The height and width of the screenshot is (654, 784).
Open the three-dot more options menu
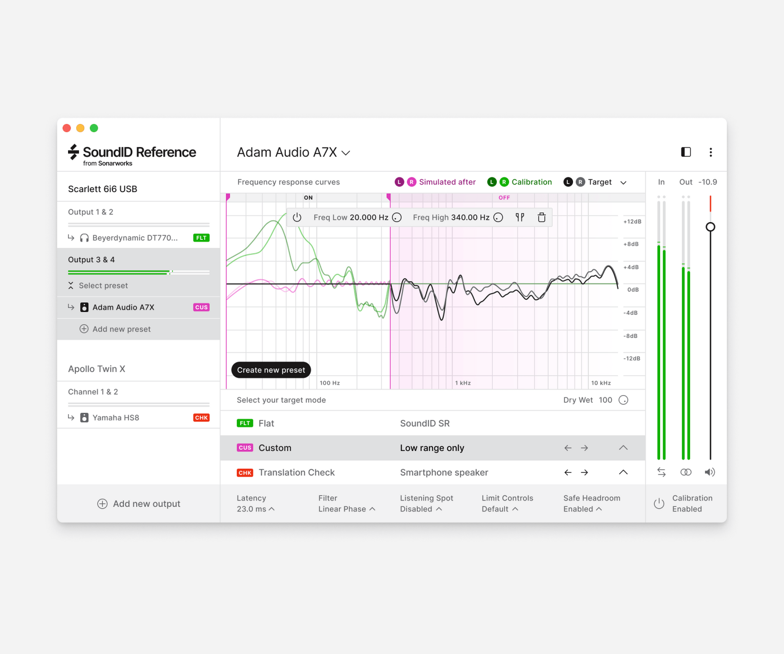[x=711, y=152]
